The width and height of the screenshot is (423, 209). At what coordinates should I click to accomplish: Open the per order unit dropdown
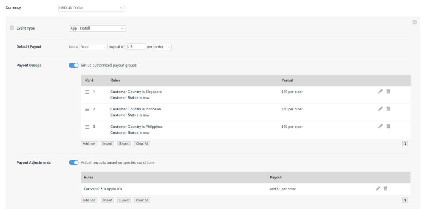162,47
